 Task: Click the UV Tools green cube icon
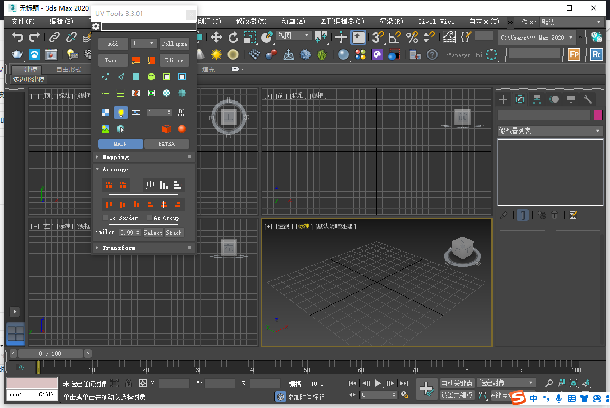tap(151, 77)
